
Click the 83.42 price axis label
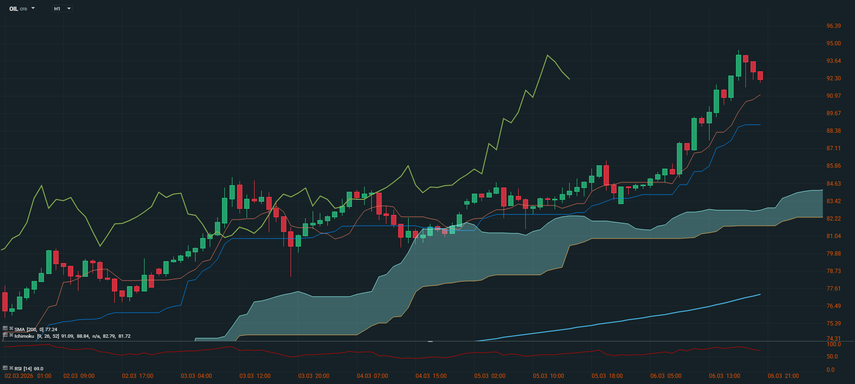coord(834,201)
